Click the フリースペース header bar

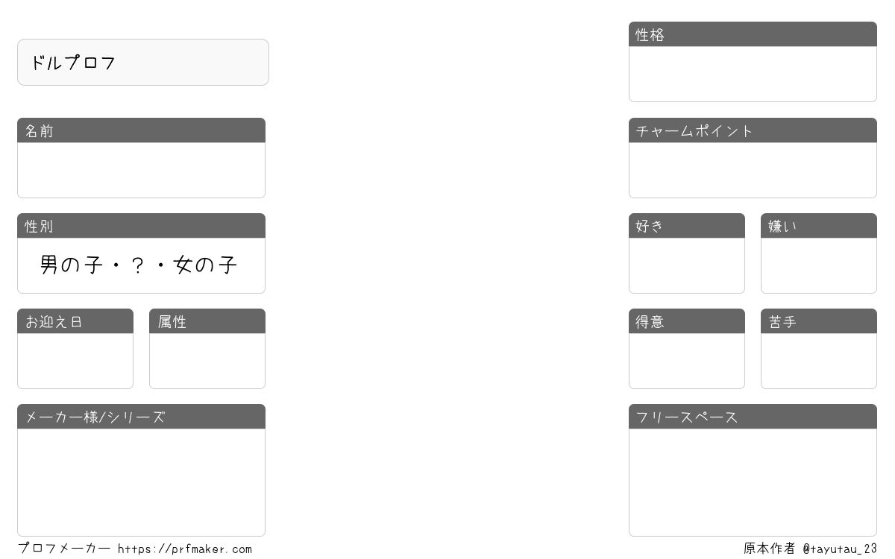(753, 417)
